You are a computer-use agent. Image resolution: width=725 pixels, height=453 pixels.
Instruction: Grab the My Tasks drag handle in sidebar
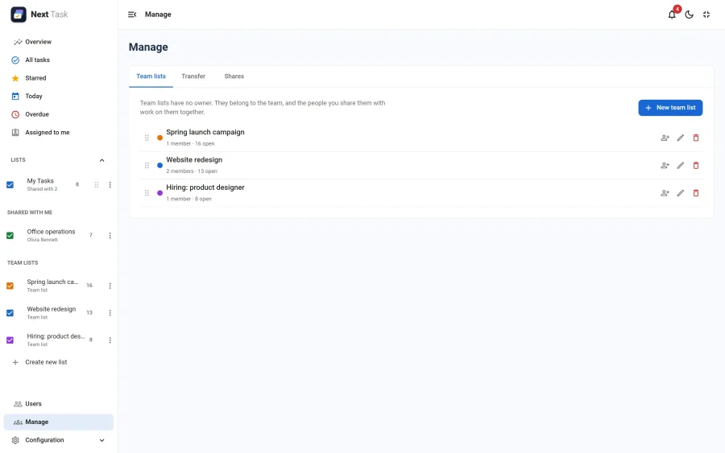(97, 185)
